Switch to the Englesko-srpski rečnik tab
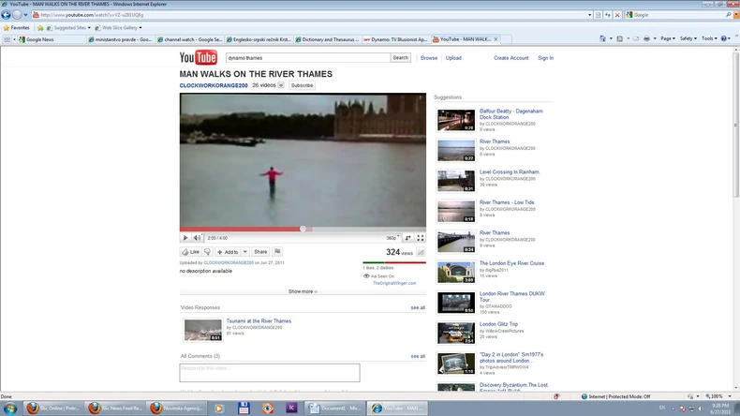The height and width of the screenshot is (416, 740). pos(259,39)
